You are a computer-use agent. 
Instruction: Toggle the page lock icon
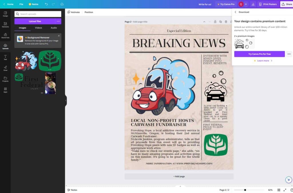[215, 22]
